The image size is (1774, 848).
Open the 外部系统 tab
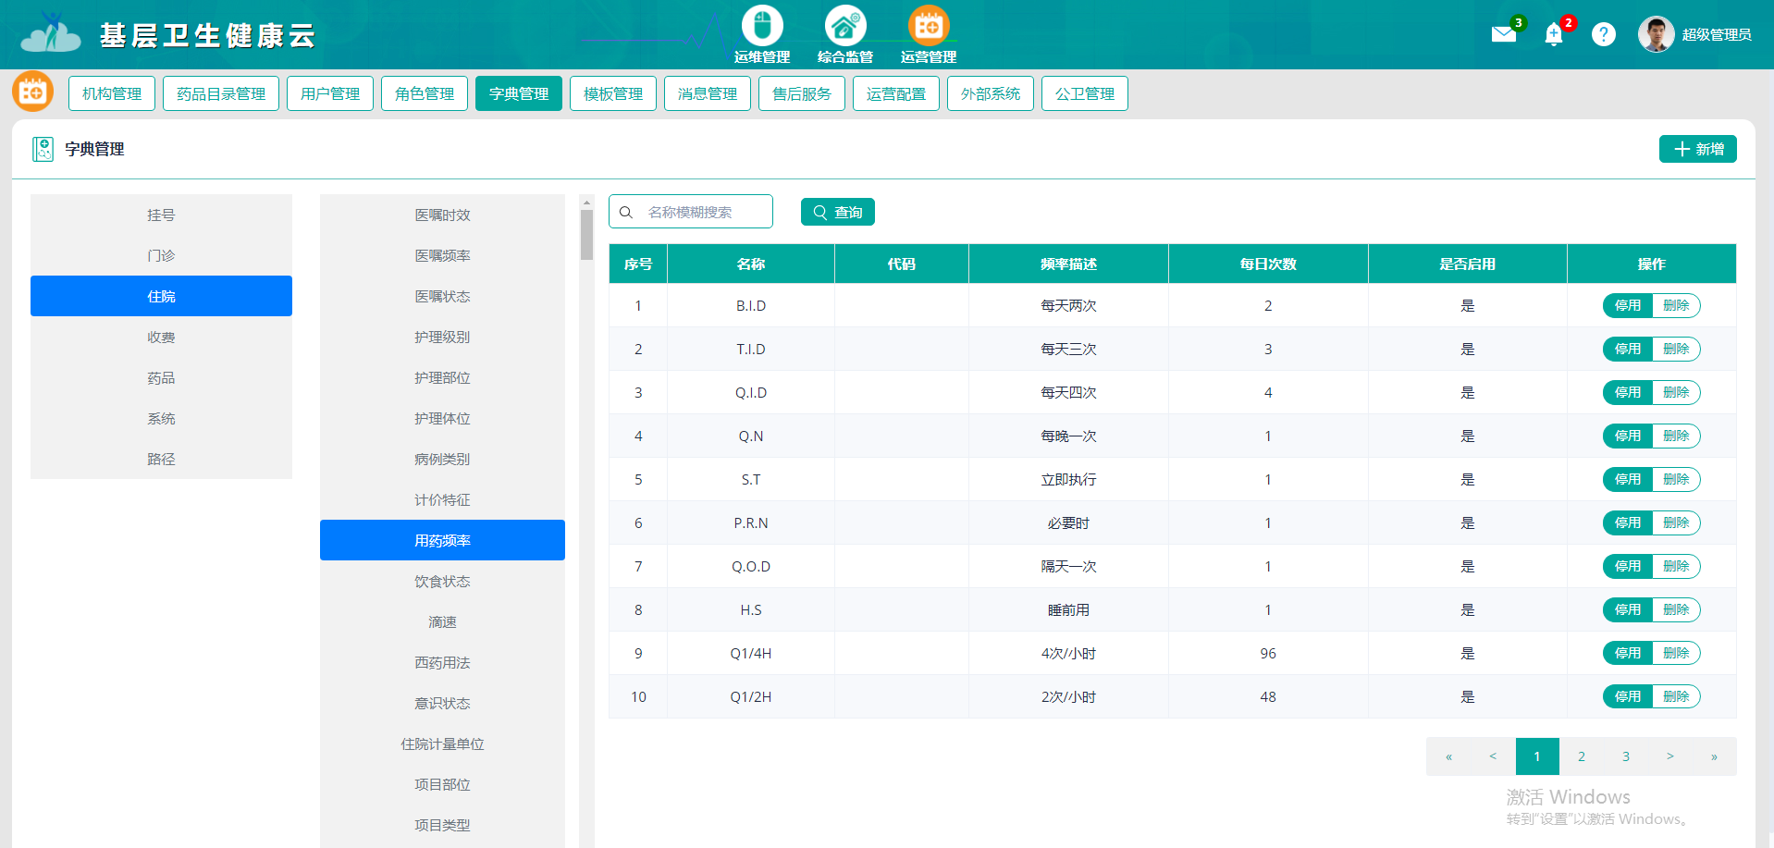(991, 93)
